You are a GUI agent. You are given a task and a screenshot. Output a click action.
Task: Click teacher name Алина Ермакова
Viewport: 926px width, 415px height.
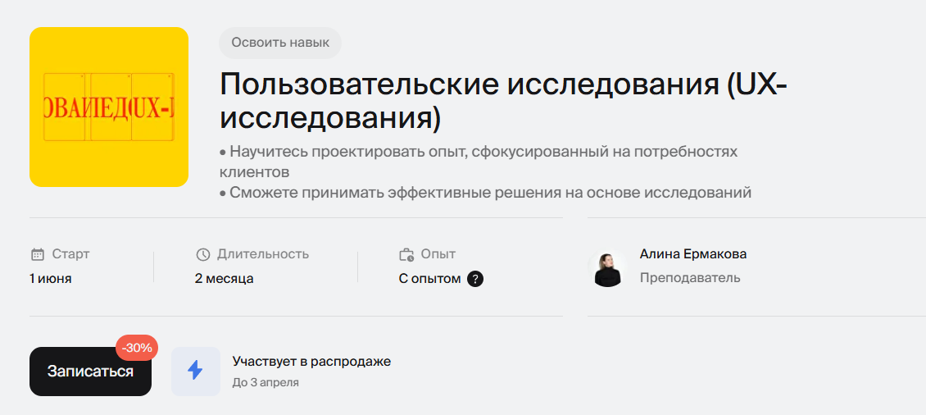pos(692,254)
